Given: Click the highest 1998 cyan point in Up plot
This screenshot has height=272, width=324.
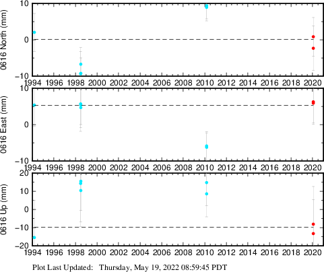Looking at the screenshot, I should pos(81,181).
